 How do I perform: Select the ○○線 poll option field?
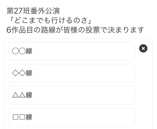(x=72, y=51)
